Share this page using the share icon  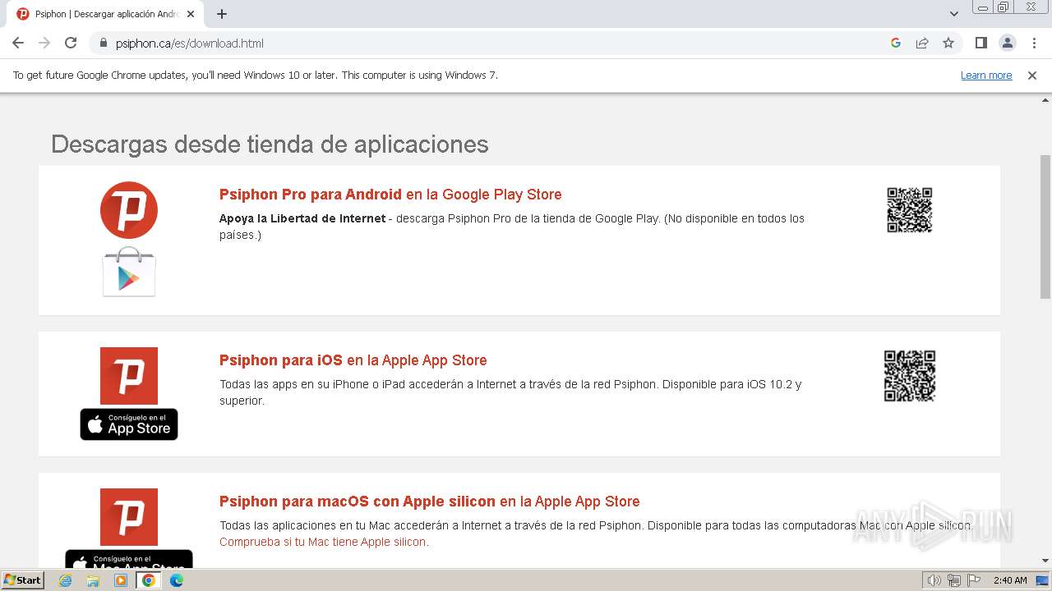click(x=922, y=43)
